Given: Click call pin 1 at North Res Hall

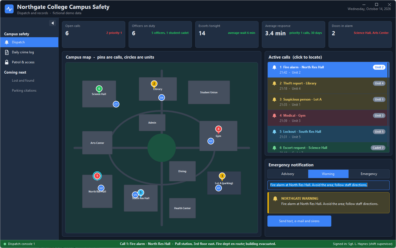Looking at the screenshot, I should (x=97, y=176).
